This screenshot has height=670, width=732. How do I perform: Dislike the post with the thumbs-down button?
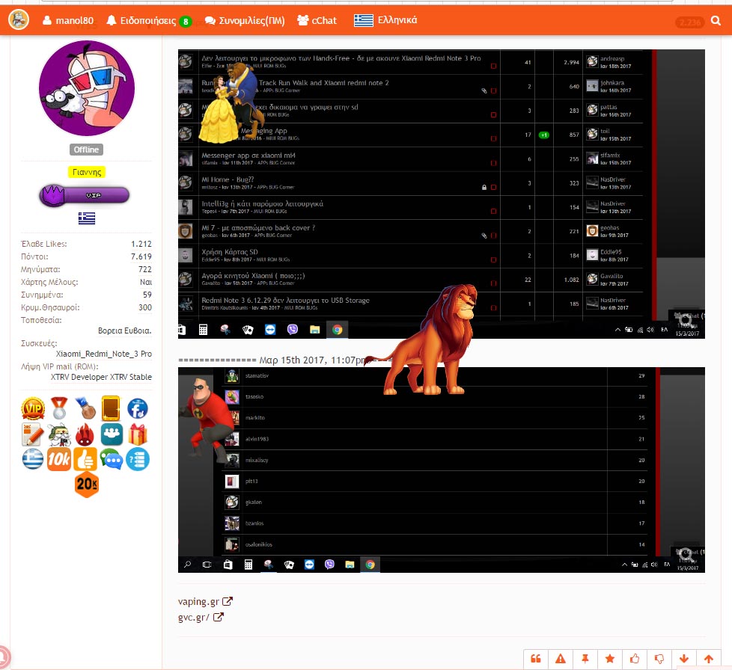[x=659, y=659]
